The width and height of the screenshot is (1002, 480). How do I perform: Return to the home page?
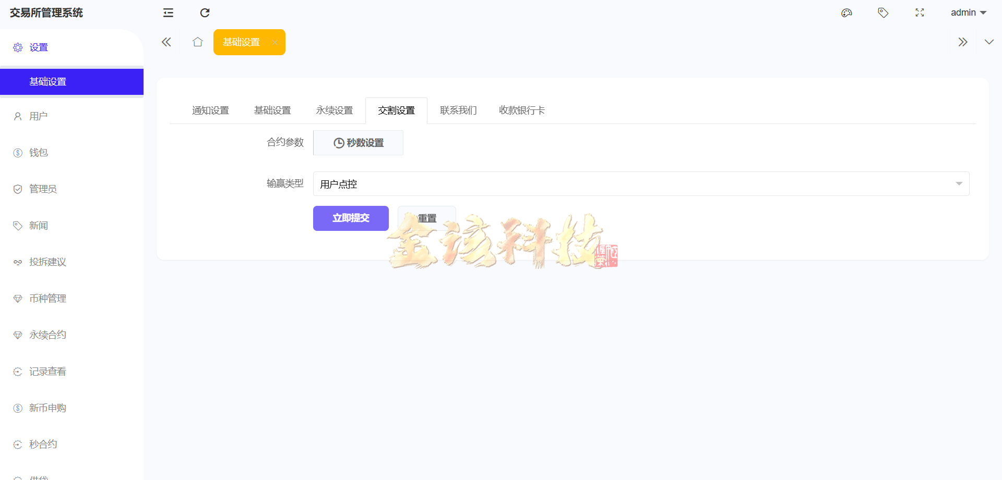[197, 42]
